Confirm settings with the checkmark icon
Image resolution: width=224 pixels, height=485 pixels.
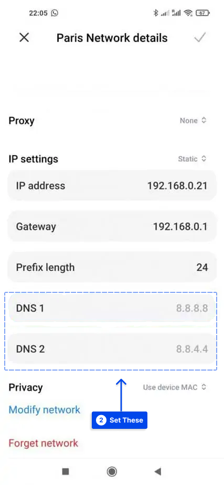200,37
